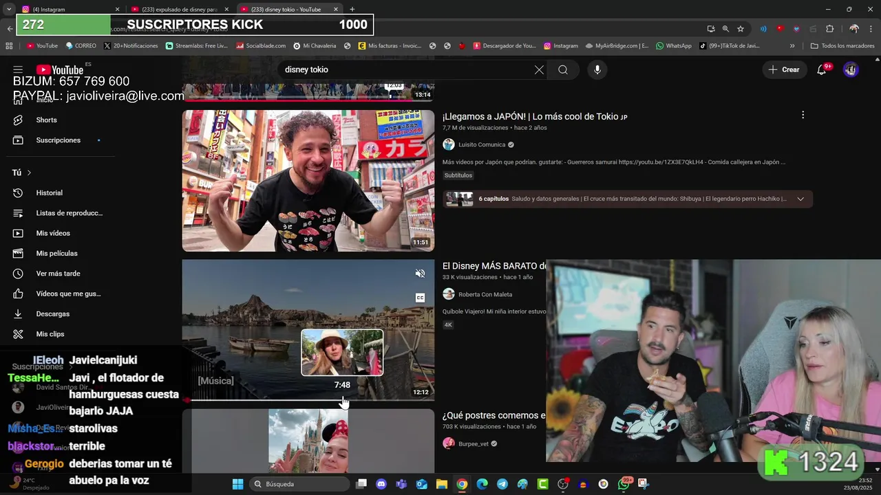The height and width of the screenshot is (495, 881).
Task: Click the Subtítulos badge
Action: coord(458,175)
